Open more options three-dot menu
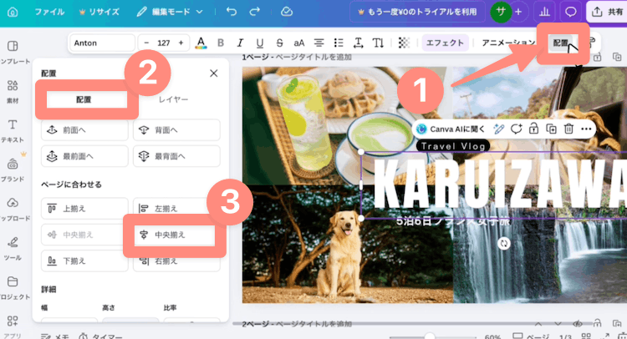The width and height of the screenshot is (627, 339). (x=586, y=129)
